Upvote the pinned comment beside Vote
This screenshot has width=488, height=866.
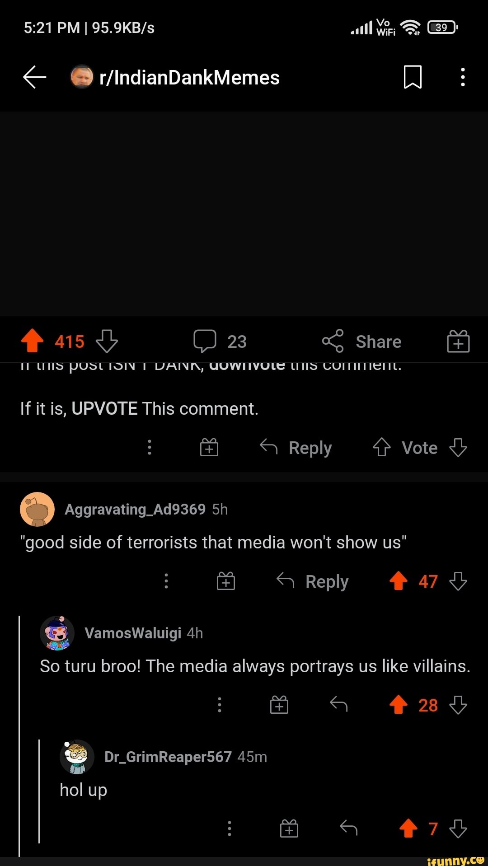pos(381,447)
